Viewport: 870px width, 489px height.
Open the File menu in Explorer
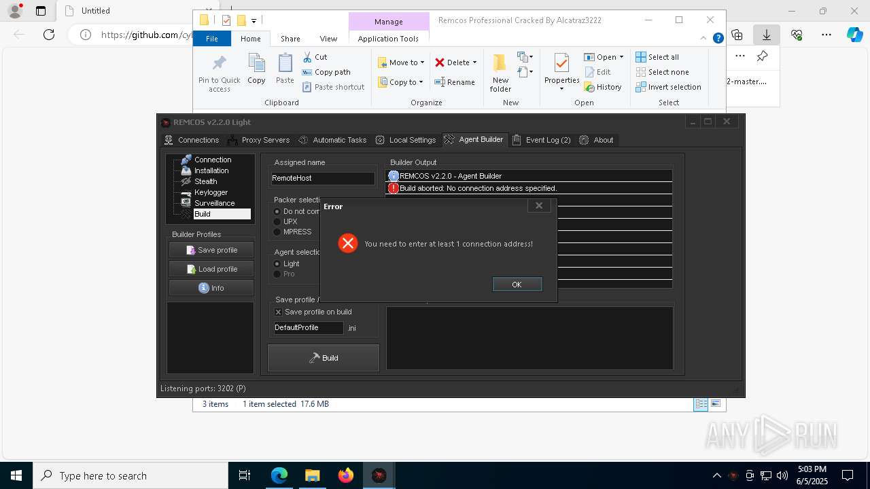212,39
